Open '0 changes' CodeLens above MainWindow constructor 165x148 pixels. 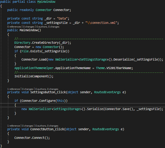(29, 27)
